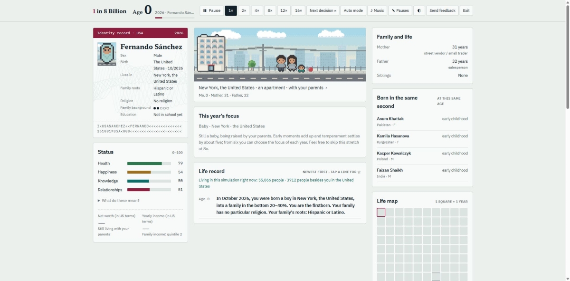570x281 pixels.
Task: Click the Father row in Family and life
Action: [x=422, y=64]
